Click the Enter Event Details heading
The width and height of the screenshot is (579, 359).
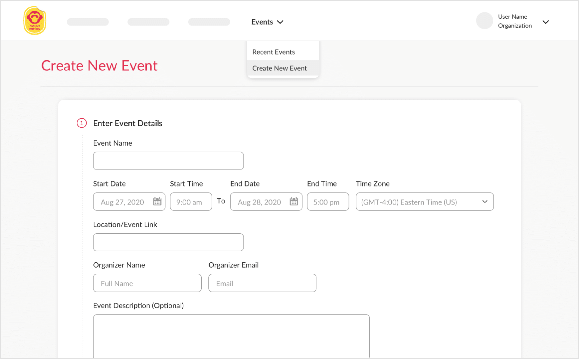click(128, 123)
